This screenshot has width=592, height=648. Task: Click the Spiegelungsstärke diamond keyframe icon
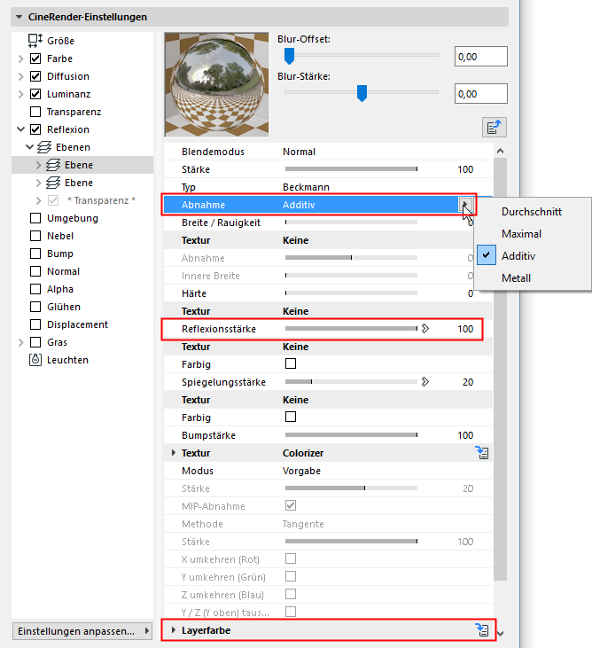click(425, 382)
